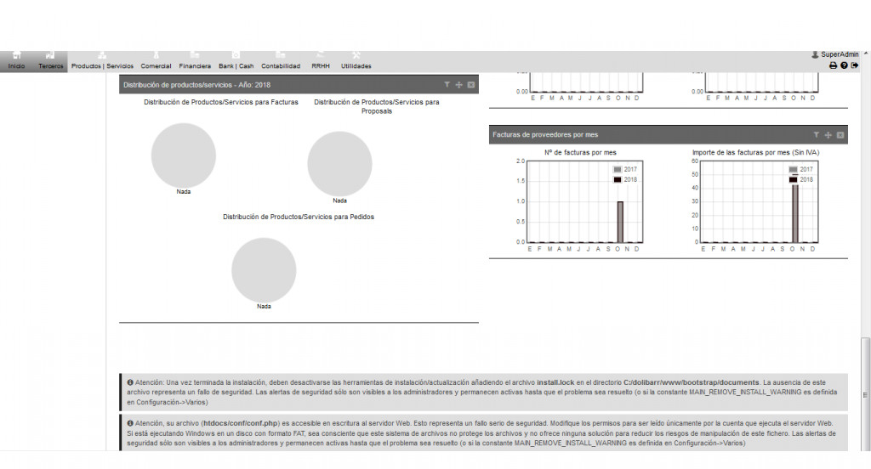Click 2018 legend swatch in Importe de facturas chart

point(794,180)
